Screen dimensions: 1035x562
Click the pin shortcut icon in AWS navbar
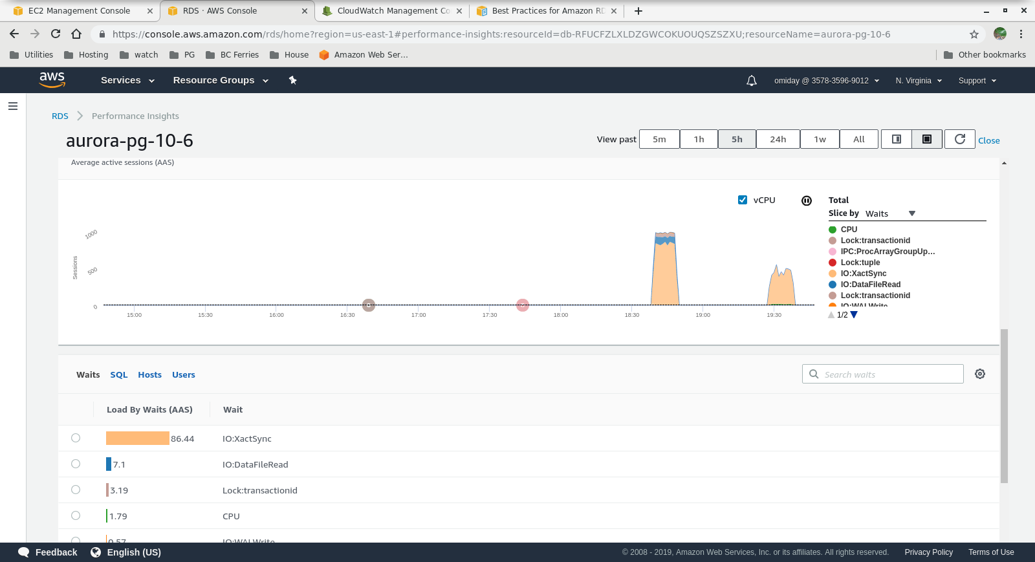[x=292, y=80]
